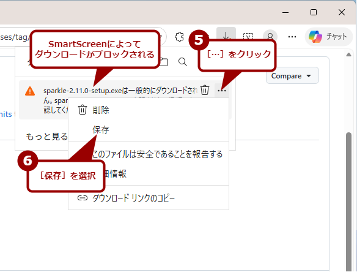357x272 pixels.
Task: Click the もっと見る link
Action: [x=46, y=137]
